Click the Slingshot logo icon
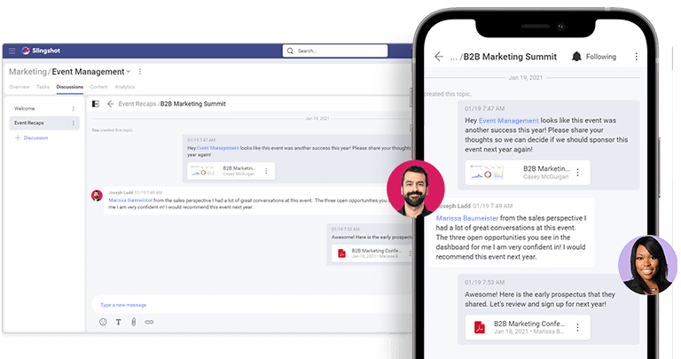This screenshot has width=681, height=359. click(x=26, y=51)
